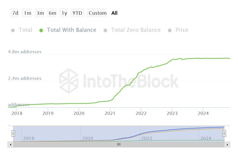Select the 7d time range
Viewport: 238px width, 159px height.
pyautogui.click(x=15, y=13)
